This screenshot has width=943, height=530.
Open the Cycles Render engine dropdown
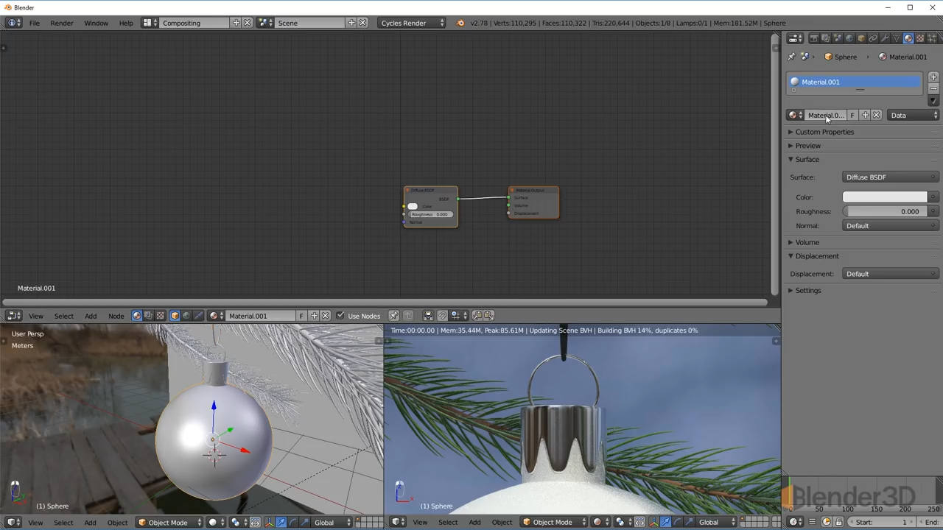click(413, 23)
